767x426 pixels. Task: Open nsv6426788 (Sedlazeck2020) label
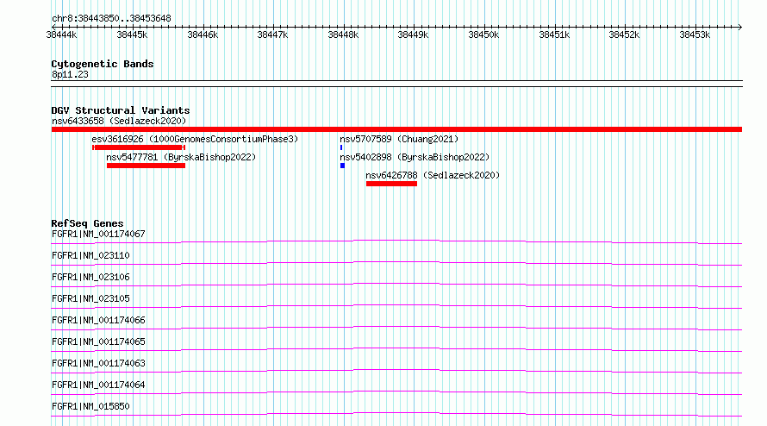pos(433,175)
